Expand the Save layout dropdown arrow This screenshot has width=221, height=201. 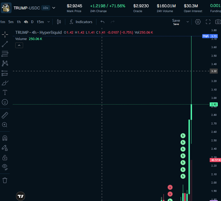pyautogui.click(x=188, y=22)
